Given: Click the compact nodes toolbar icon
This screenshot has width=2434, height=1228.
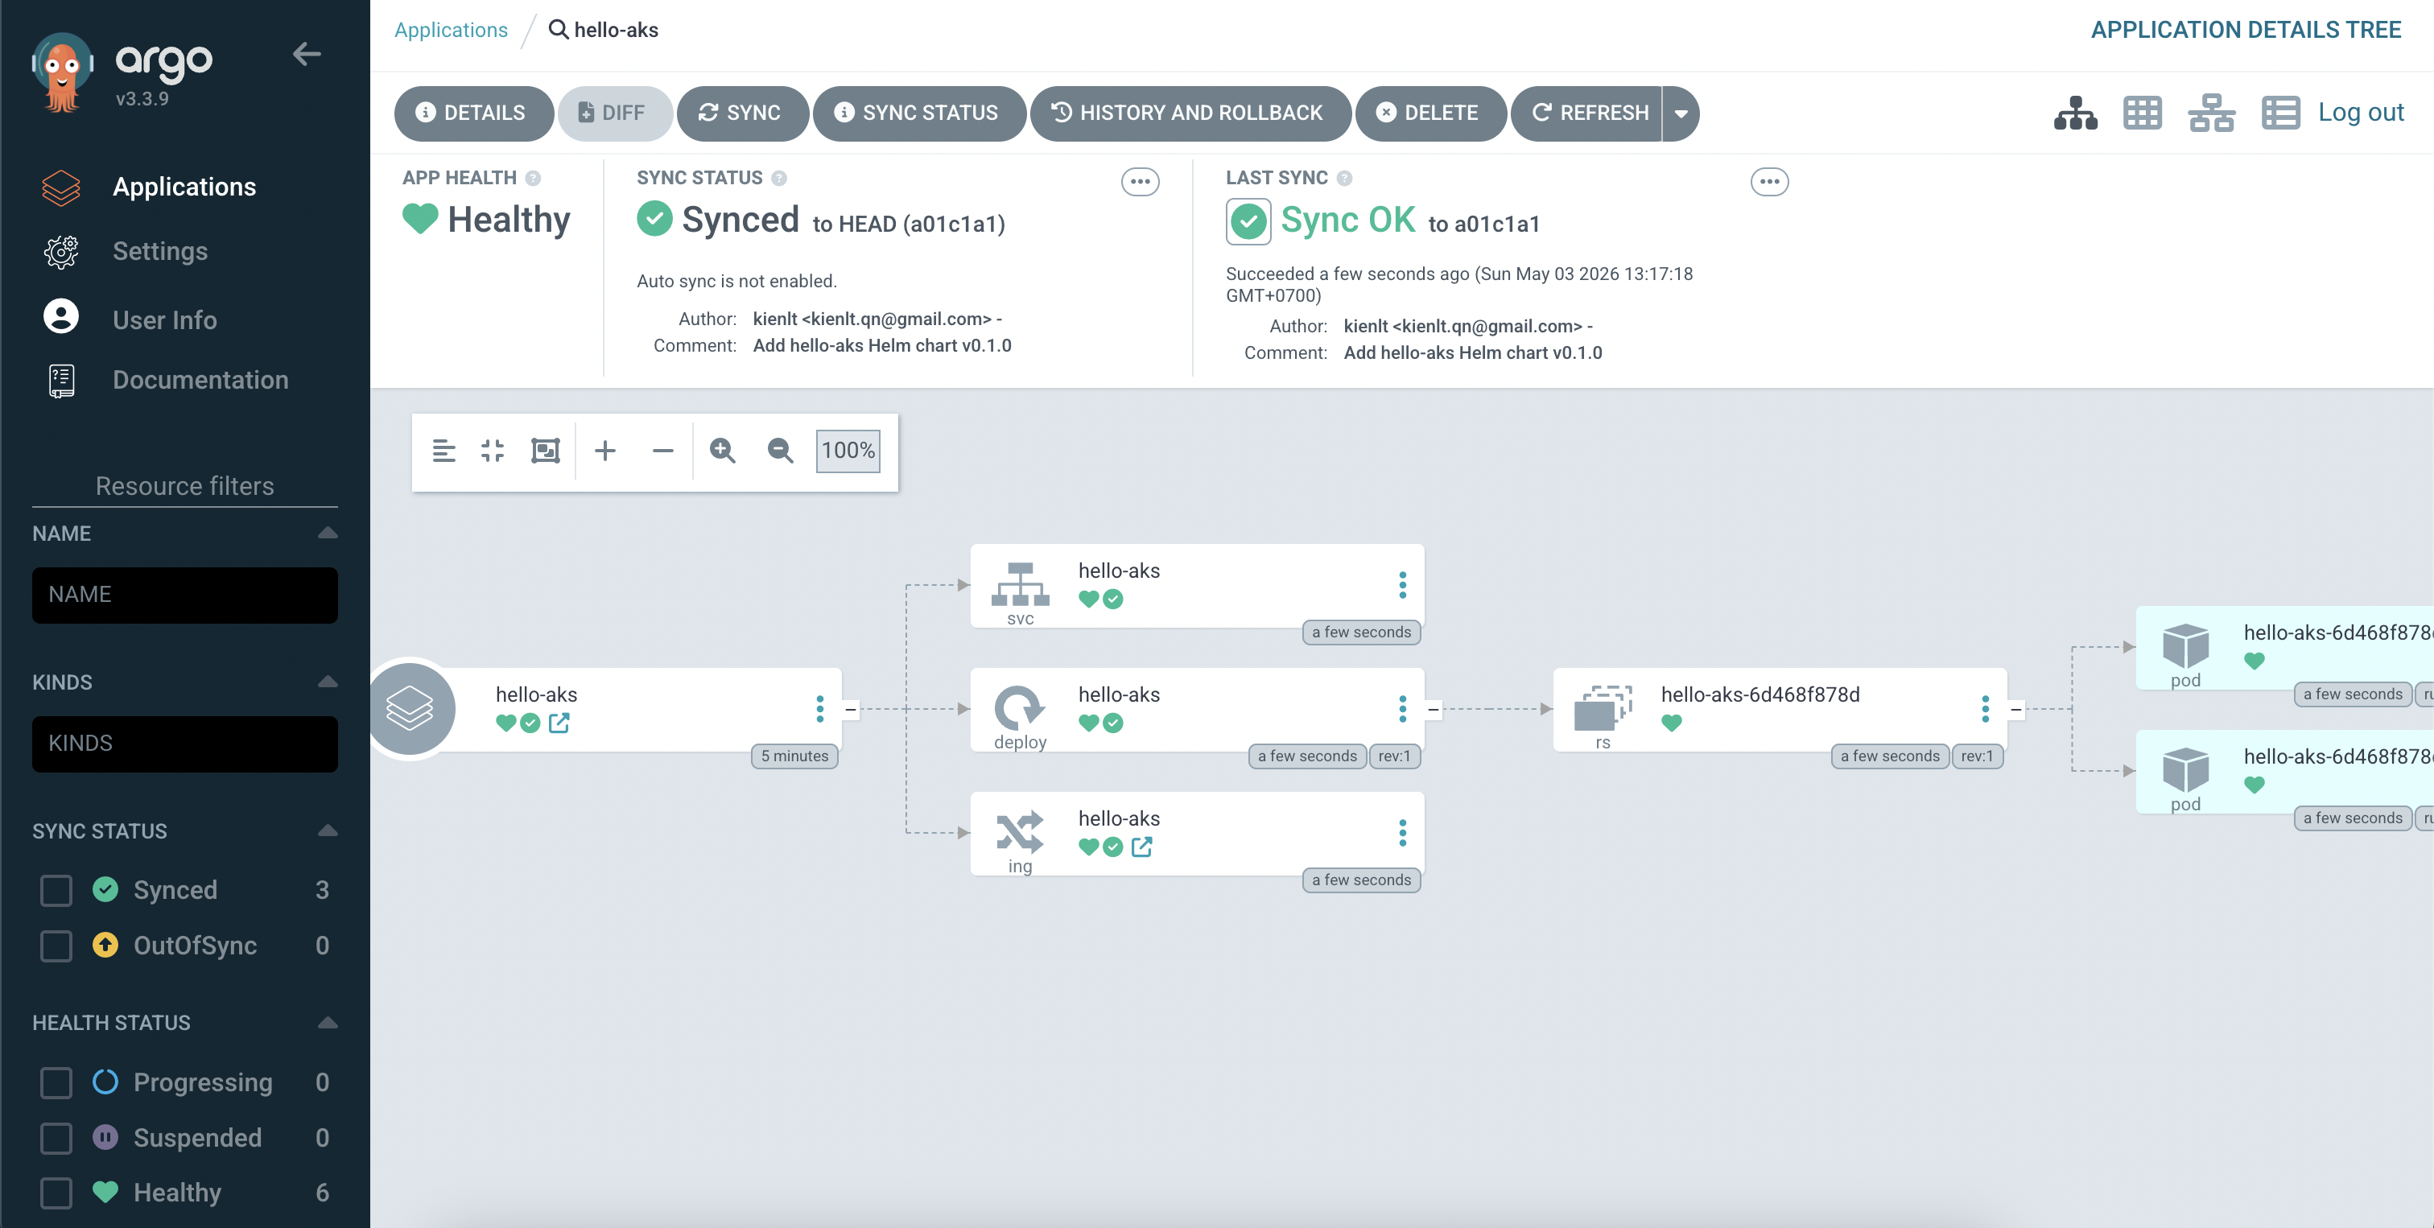Looking at the screenshot, I should click(x=493, y=451).
